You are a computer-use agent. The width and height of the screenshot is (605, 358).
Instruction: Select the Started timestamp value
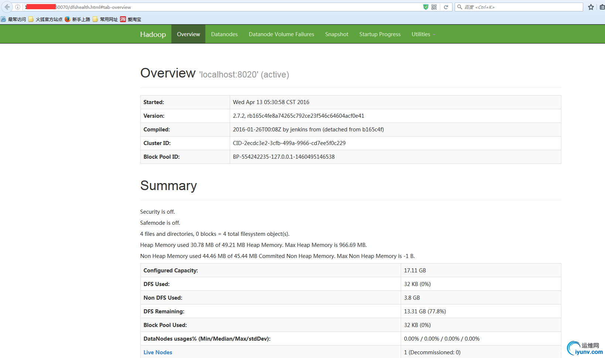(x=271, y=102)
